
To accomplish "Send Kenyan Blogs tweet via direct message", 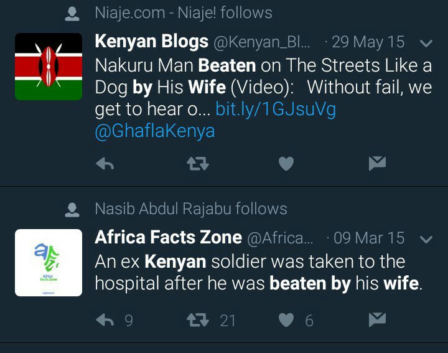I will [377, 164].
